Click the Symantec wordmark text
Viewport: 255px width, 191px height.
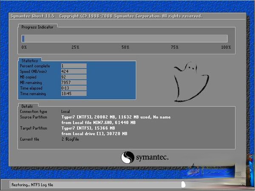click(152, 157)
